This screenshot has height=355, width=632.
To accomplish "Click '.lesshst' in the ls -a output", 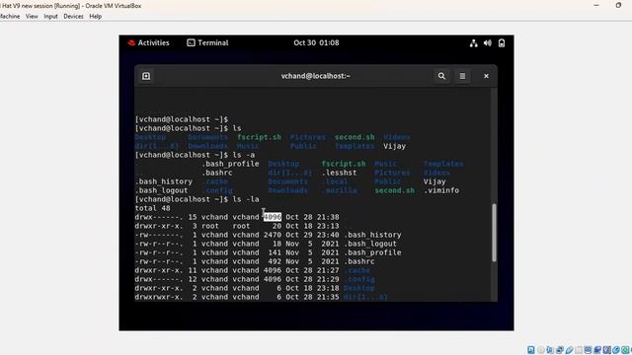I will coord(339,173).
